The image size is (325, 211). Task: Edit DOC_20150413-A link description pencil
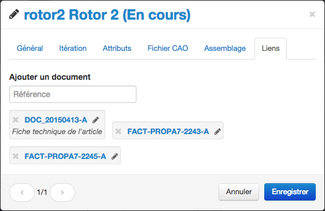coord(95,120)
